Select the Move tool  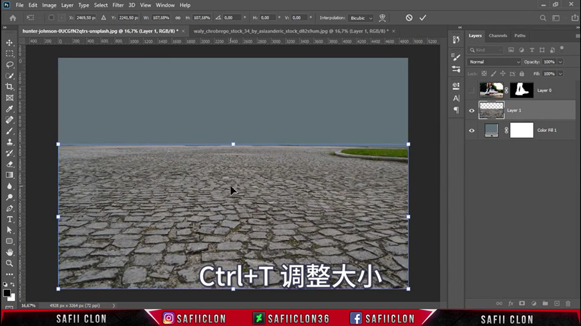(9, 43)
